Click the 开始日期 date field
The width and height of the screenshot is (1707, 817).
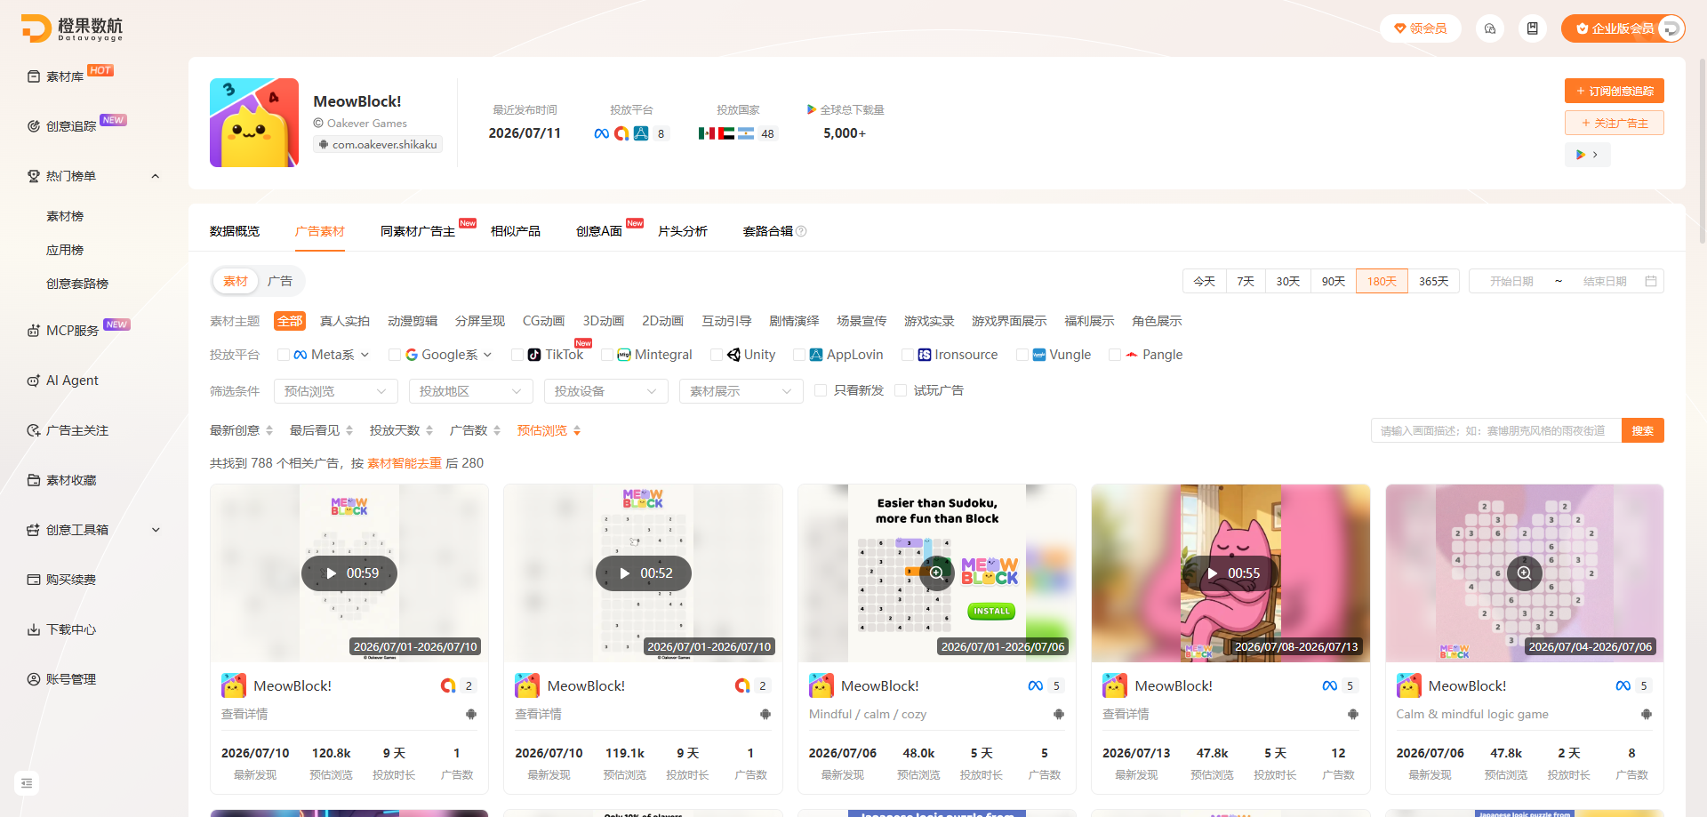[x=1511, y=281]
